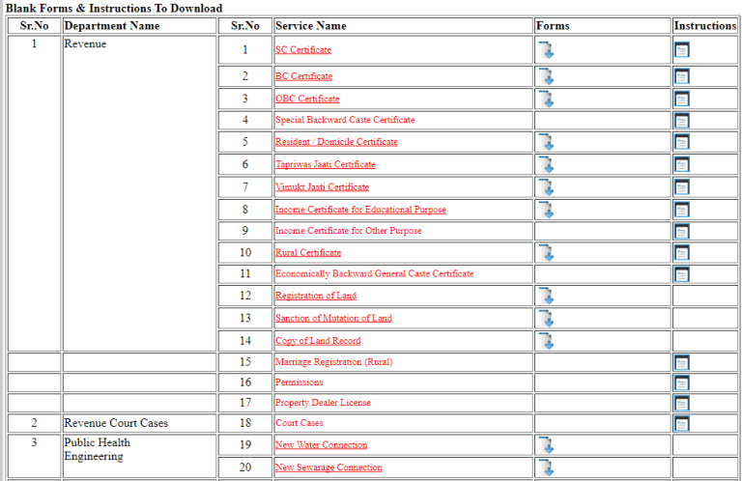Screen dimensions: 742x481
Task: Open Income Certificate for Educational Purpose link
Action: coord(360,210)
